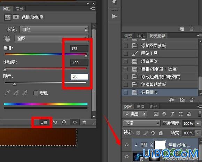The image size is (202, 162).
Task: Open the History panel flyout menu
Action: pos(200,36)
